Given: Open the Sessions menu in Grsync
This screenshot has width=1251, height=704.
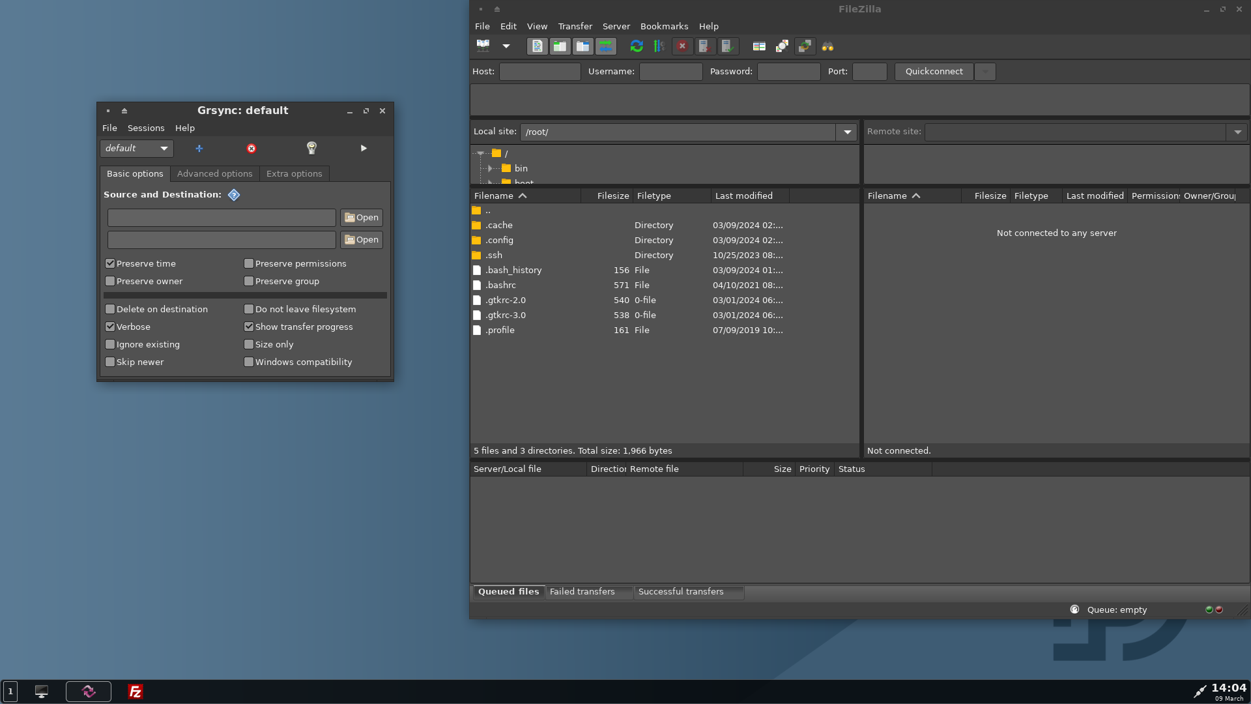Looking at the screenshot, I should click(146, 128).
